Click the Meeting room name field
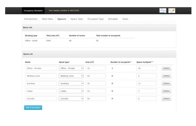Screen dimensions: 196x126 41,76
